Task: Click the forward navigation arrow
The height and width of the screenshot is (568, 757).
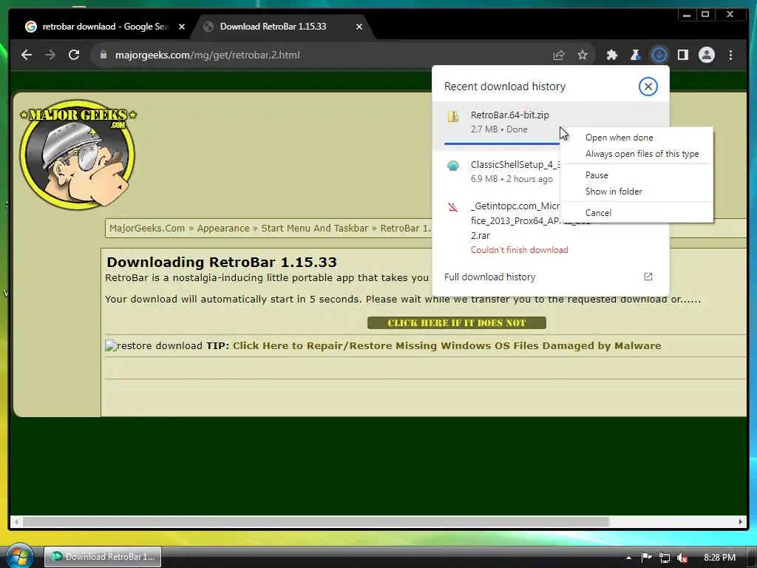Action: [x=50, y=55]
